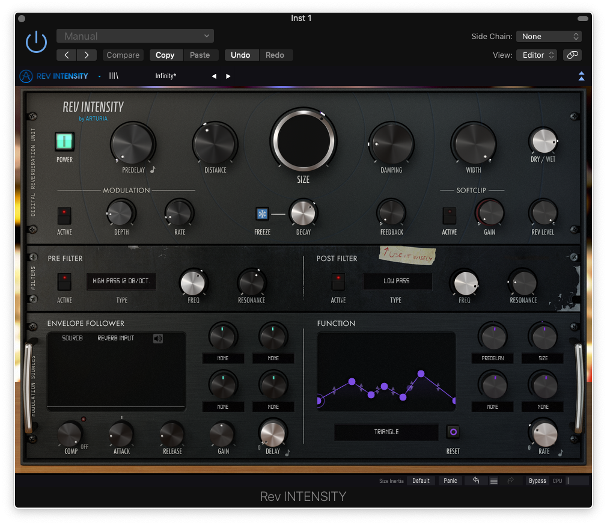Click the large SIZE knob

(x=303, y=140)
